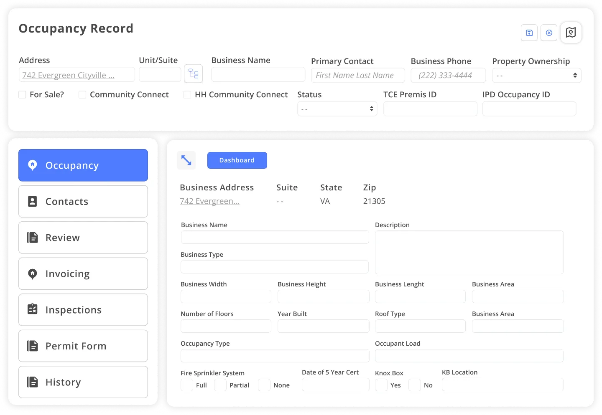Select Partial fire sprinkler system

(x=220, y=385)
